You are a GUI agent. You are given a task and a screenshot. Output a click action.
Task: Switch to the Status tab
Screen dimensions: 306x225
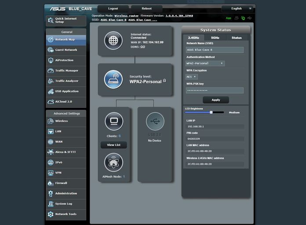click(x=237, y=38)
